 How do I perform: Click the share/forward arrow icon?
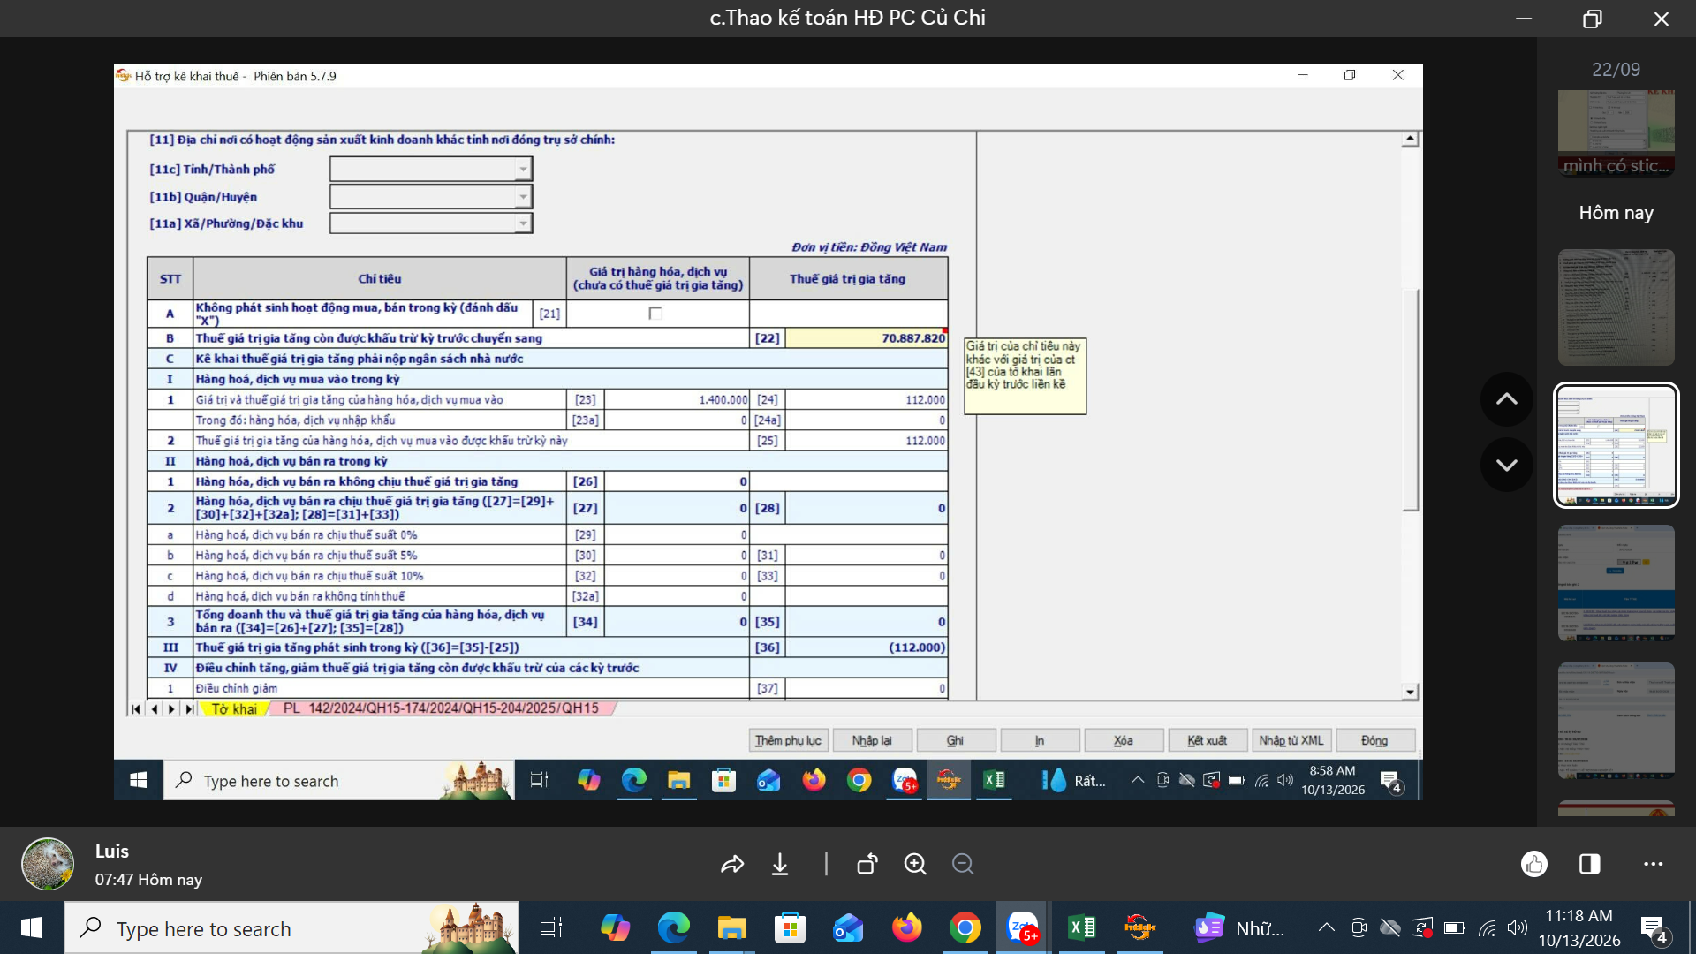click(732, 864)
